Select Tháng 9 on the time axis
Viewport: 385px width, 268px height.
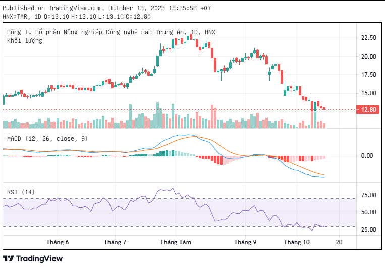(245, 242)
